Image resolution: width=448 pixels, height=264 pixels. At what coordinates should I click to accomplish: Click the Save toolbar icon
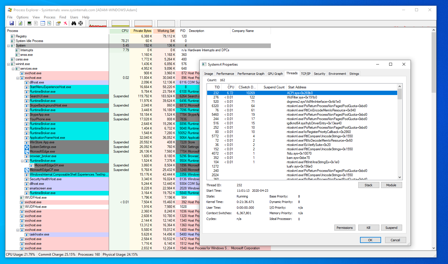point(12,23)
